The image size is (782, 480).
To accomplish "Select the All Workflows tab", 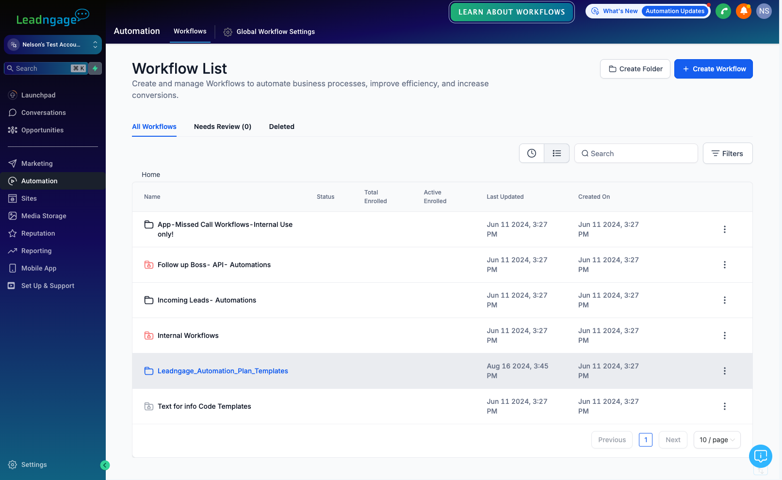I will point(154,127).
